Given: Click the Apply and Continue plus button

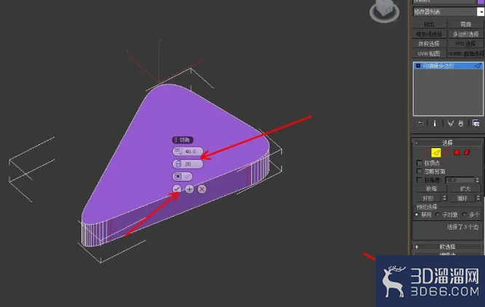Looking at the screenshot, I should coord(189,189).
